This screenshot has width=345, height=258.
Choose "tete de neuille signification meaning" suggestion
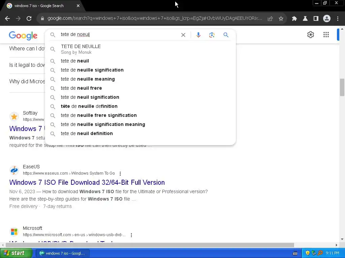[x=140, y=124]
